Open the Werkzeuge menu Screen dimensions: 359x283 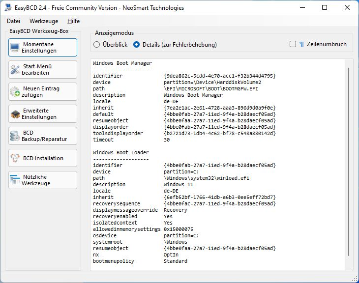pos(44,21)
